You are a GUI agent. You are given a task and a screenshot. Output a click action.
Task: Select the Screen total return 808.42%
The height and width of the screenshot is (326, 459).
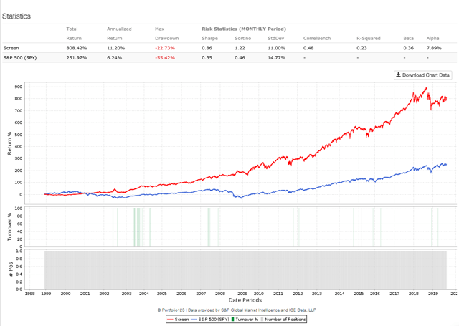coord(77,48)
